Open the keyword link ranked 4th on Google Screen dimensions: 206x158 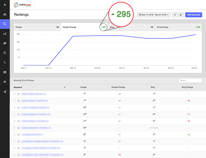42,141
